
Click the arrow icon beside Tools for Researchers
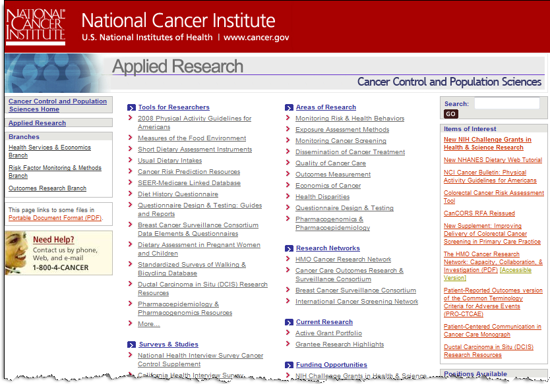click(x=131, y=107)
